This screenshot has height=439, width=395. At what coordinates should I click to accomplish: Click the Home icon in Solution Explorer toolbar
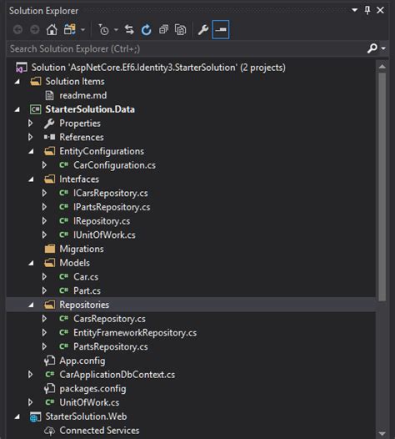point(52,29)
